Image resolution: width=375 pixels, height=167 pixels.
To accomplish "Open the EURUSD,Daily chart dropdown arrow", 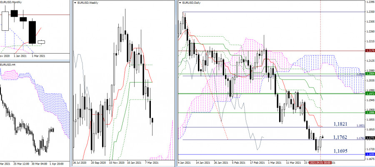I will click(180, 3).
